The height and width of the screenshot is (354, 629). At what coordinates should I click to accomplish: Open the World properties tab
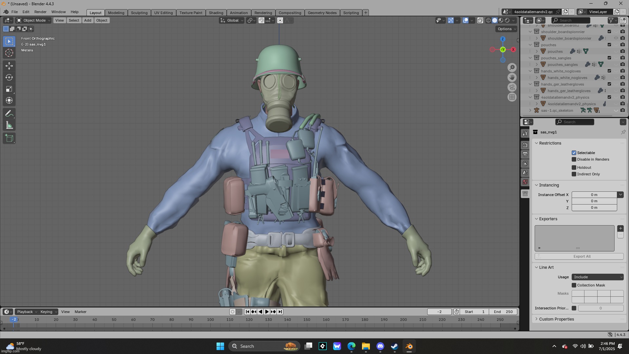[525, 182]
